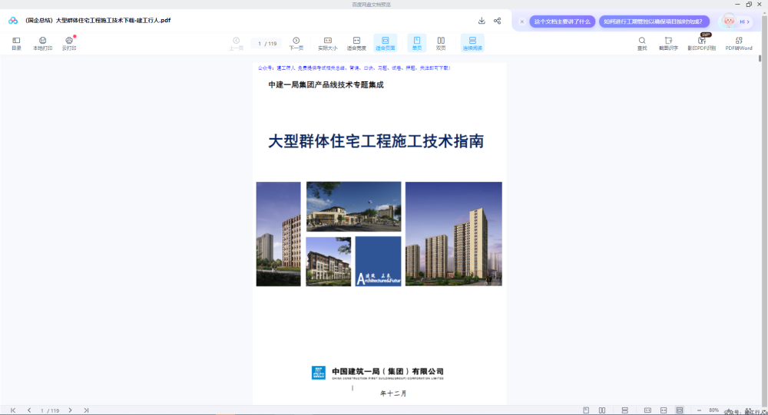Click the file name 大型群体住宅工程施工技术下载-建工行人.pdf

98,21
